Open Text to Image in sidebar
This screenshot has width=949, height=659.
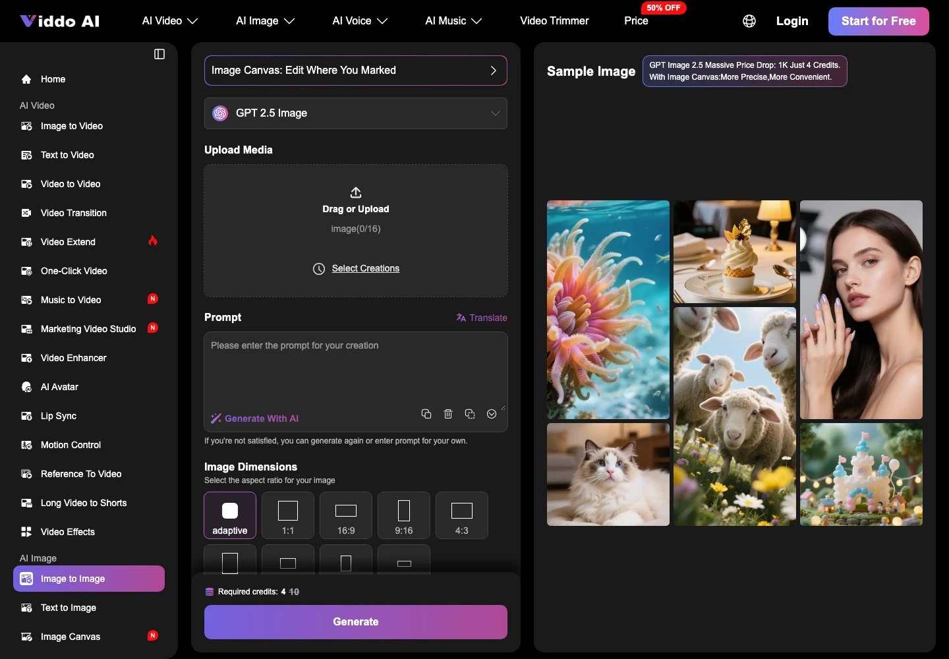pos(89,608)
